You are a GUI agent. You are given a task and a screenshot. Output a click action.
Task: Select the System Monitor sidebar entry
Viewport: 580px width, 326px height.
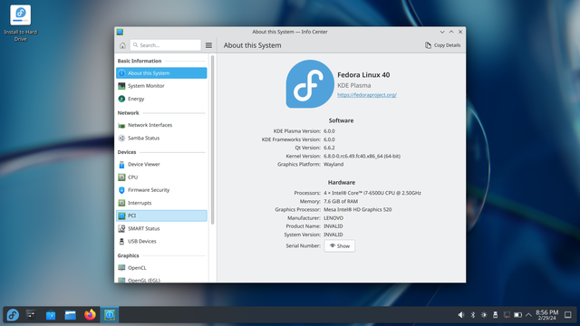tap(161, 86)
